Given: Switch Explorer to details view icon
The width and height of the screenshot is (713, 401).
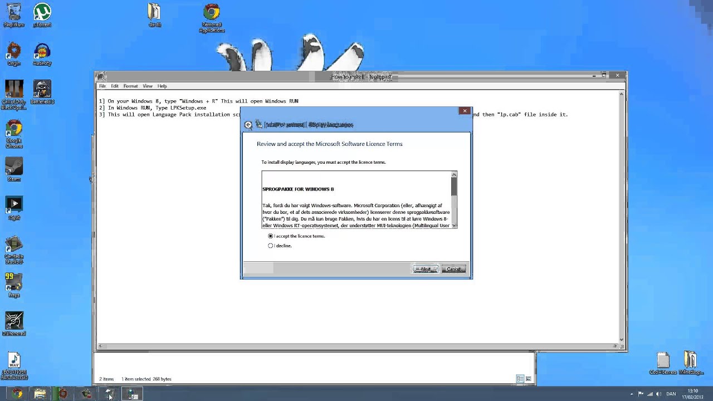Looking at the screenshot, I should point(520,379).
